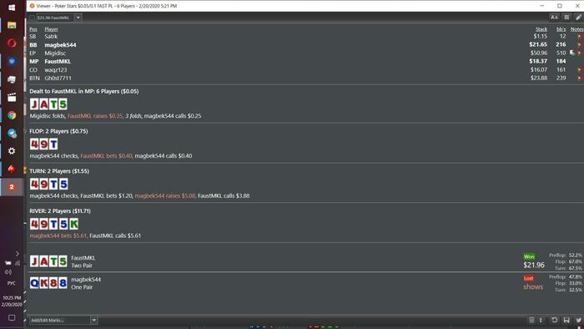
Task: Click the pencil edit icon in top toolbar
Action: click(578, 18)
